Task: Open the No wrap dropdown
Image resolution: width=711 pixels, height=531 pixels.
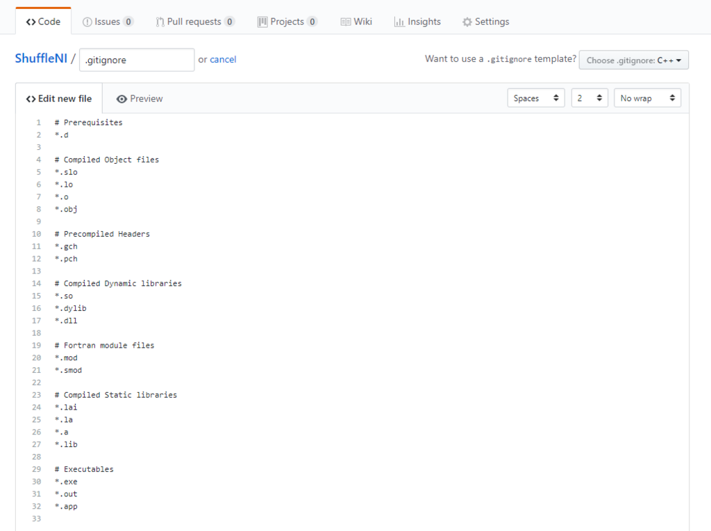Action: click(x=648, y=98)
